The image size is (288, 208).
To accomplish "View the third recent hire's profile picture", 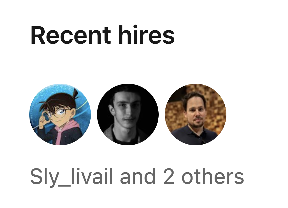I will (196, 115).
